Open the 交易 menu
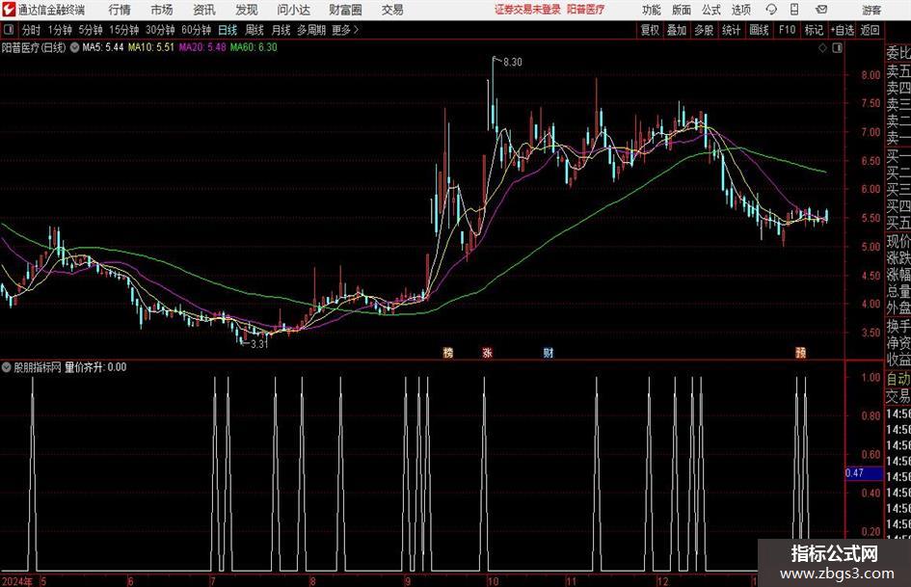Viewport: 911px width, 587px height. (392, 10)
